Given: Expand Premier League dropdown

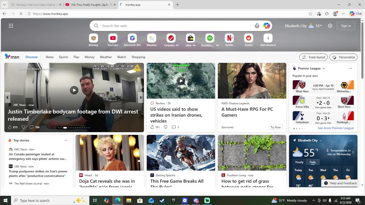Looking at the screenshot, I should coord(323,69).
